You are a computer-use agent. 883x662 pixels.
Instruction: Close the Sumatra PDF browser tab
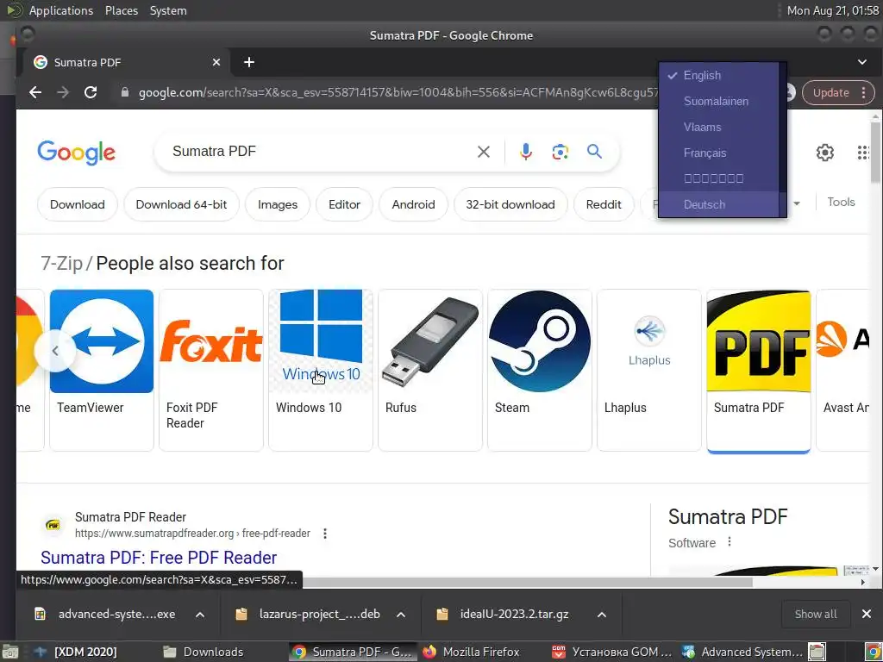(216, 62)
